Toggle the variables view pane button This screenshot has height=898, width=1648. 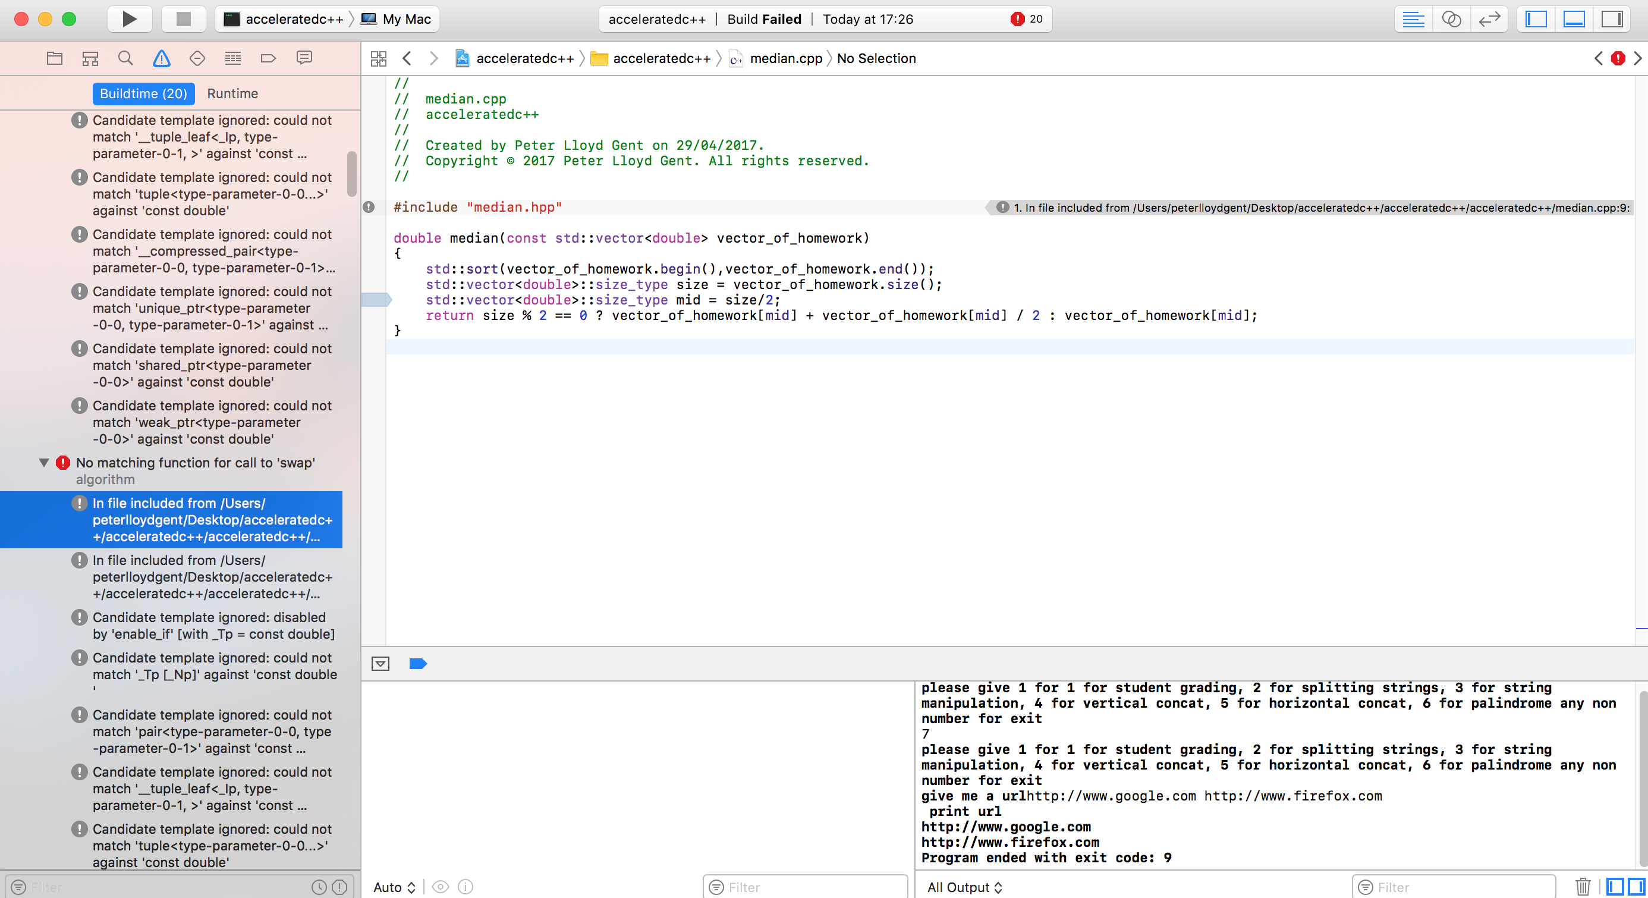(x=1615, y=887)
